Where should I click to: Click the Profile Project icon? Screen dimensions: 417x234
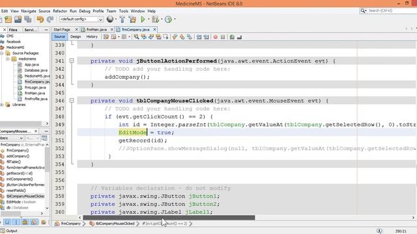pyautogui.click(x=168, y=19)
